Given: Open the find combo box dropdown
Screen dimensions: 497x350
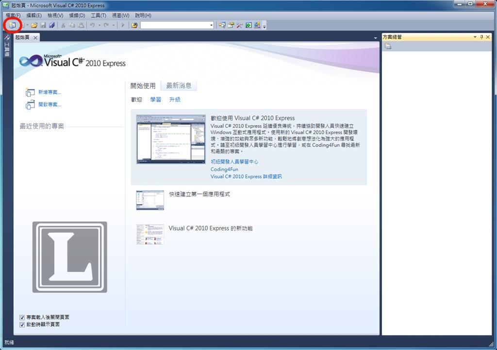Looking at the screenshot, I should tap(212, 25).
